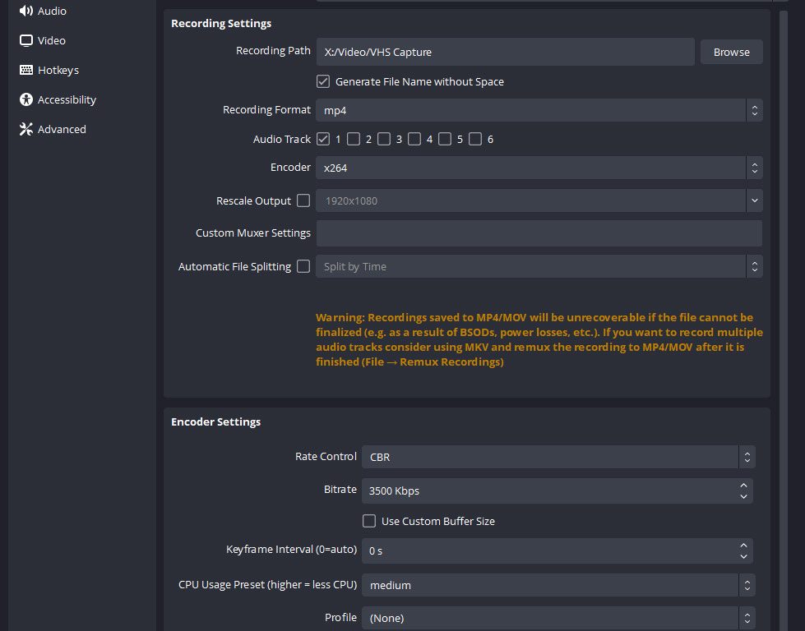Image resolution: width=805 pixels, height=631 pixels.
Task: Increase the Bitrate using up arrow
Action: coord(743,486)
